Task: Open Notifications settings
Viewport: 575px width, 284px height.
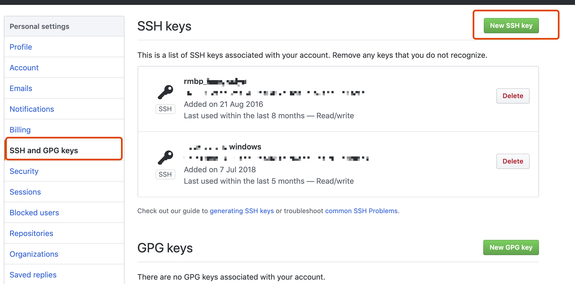Action: [x=32, y=109]
